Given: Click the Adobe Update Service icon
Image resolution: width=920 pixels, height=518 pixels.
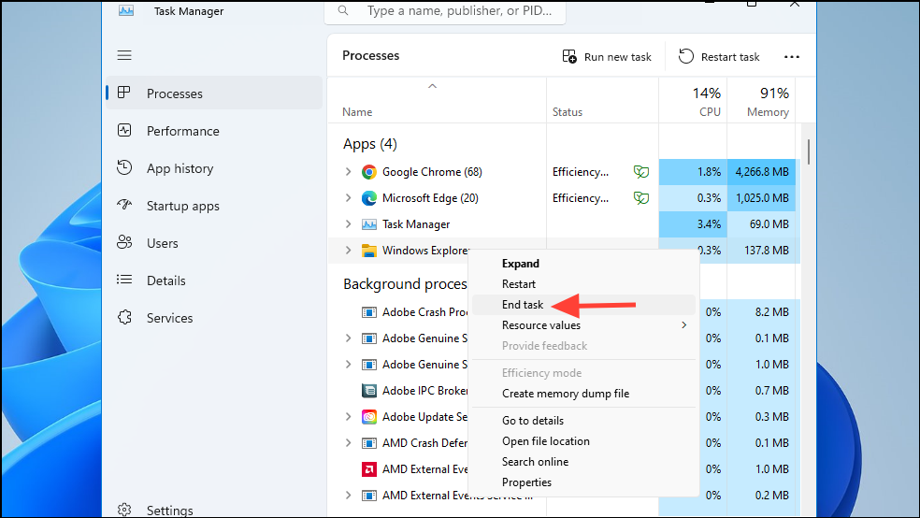Looking at the screenshot, I should pos(369,417).
